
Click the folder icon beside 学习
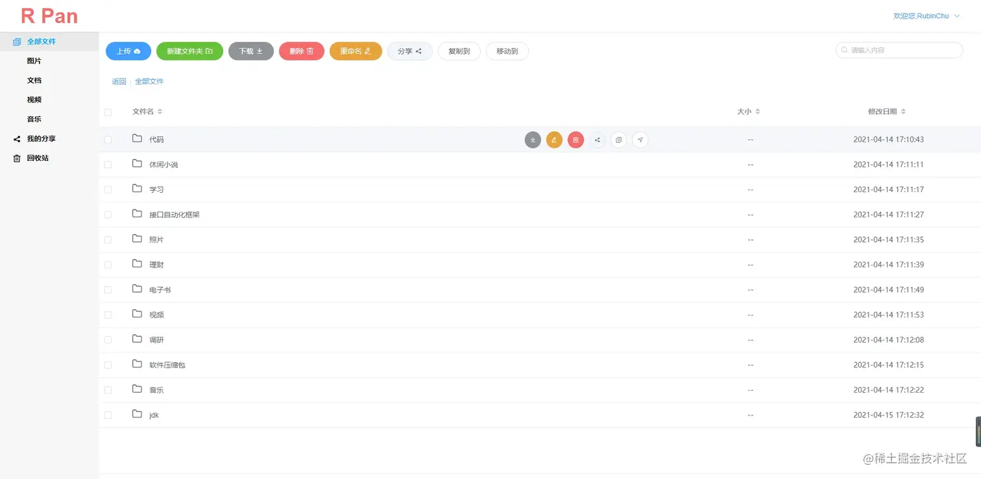137,188
